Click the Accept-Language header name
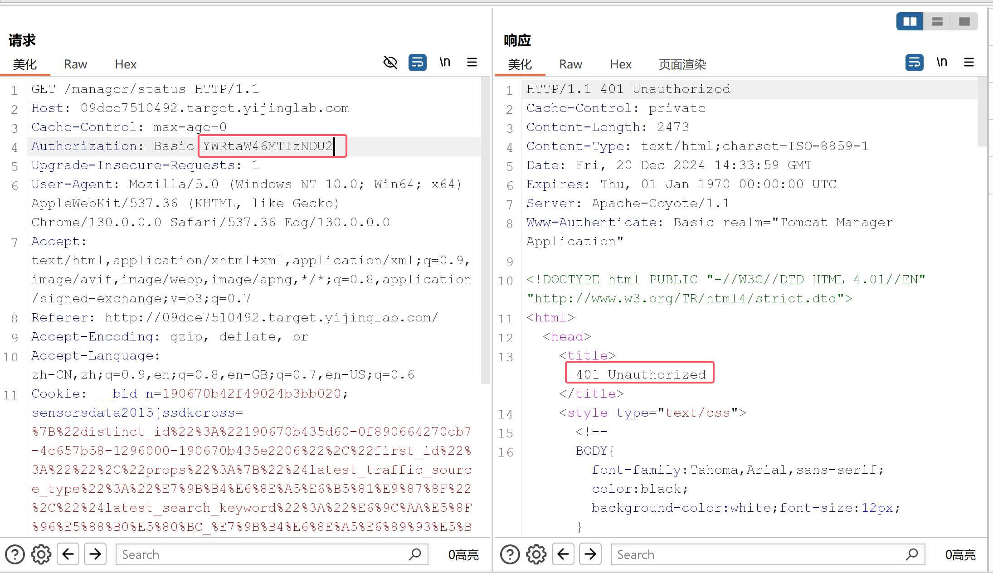993x573 pixels. coord(92,355)
